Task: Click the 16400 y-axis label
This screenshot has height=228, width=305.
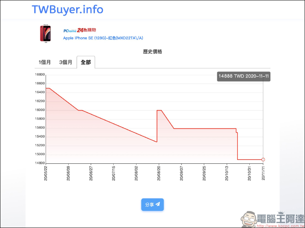Action: click(40, 92)
